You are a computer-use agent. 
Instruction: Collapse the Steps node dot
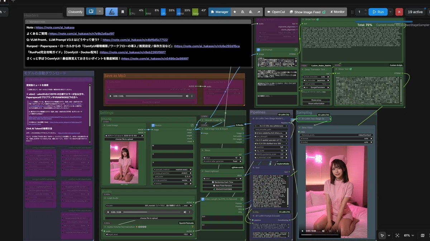(203, 151)
